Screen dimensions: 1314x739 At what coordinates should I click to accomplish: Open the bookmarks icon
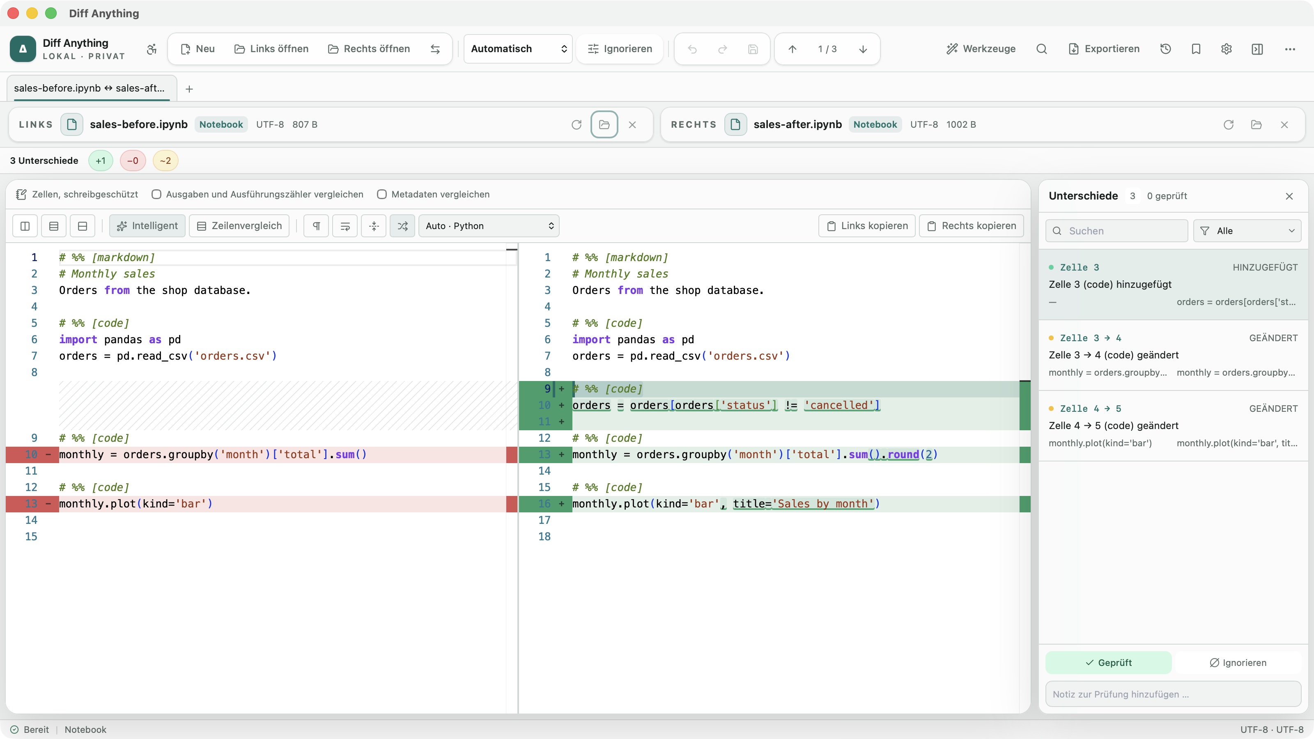1196,49
